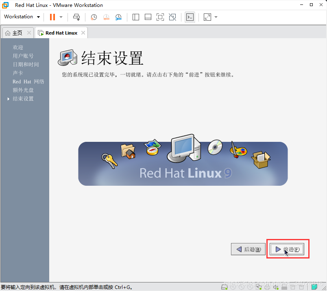Open the full screen stretch dropdown
This screenshot has height=291, width=327.
coord(216,17)
